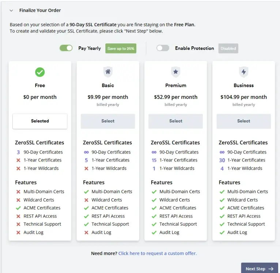The image size is (280, 273).
Task: Click the $104.99 per month price
Action: pyautogui.click(x=243, y=97)
